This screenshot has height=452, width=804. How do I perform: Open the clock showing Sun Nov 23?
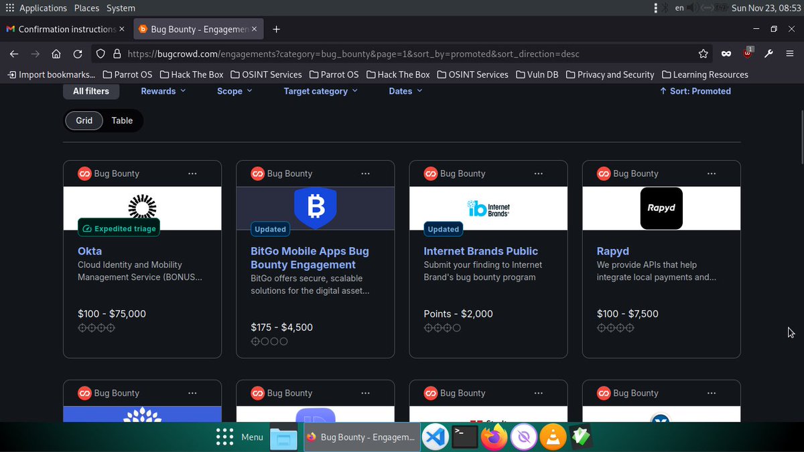coord(765,8)
